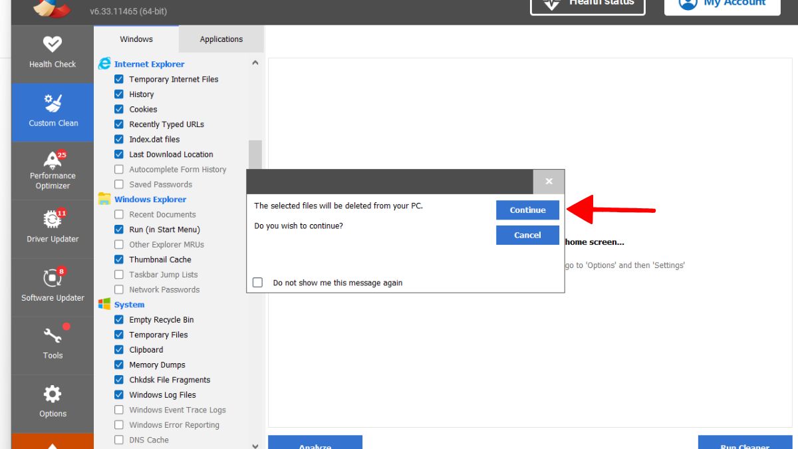This screenshot has height=449, width=798.
Task: Uncheck Chkdsk File Fragments
Action: [119, 380]
